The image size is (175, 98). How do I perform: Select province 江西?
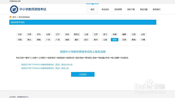(134, 34)
